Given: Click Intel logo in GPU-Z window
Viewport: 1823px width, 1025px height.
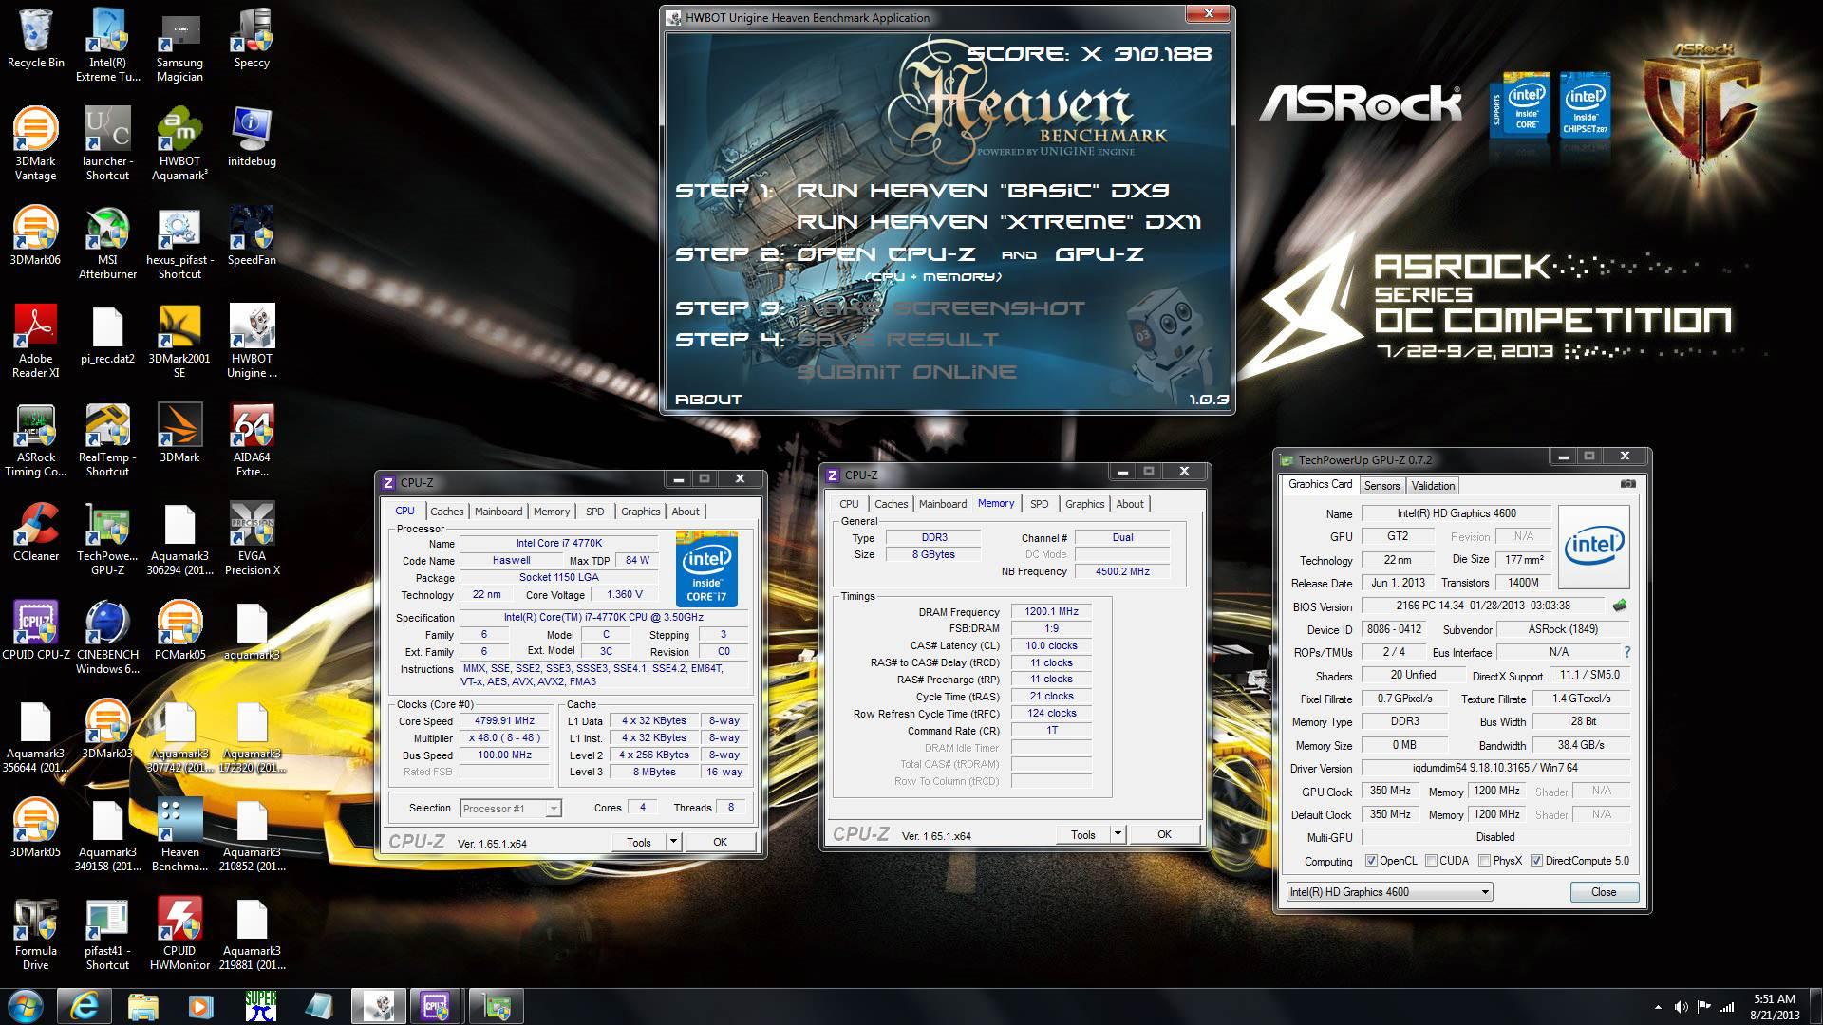Looking at the screenshot, I should (x=1593, y=547).
